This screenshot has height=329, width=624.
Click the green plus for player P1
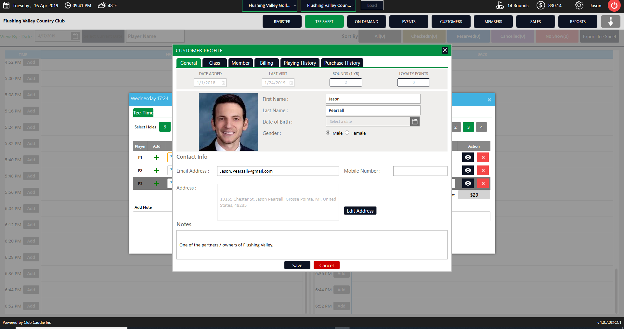156,158
